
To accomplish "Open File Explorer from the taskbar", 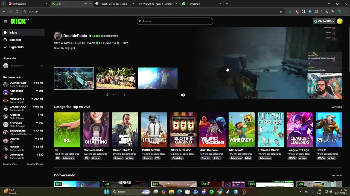I will tap(171, 192).
